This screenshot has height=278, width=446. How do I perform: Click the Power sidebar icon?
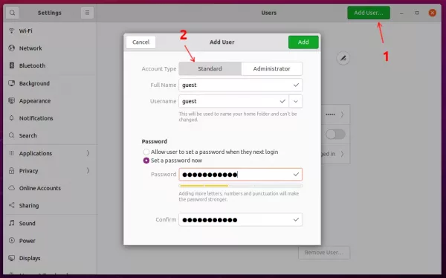pyautogui.click(x=11, y=241)
